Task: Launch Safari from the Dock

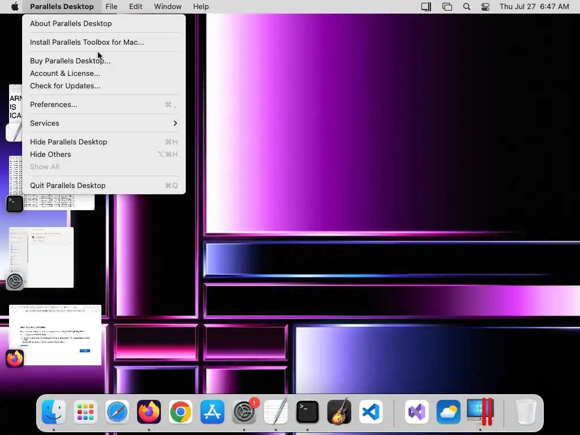Action: point(117,412)
